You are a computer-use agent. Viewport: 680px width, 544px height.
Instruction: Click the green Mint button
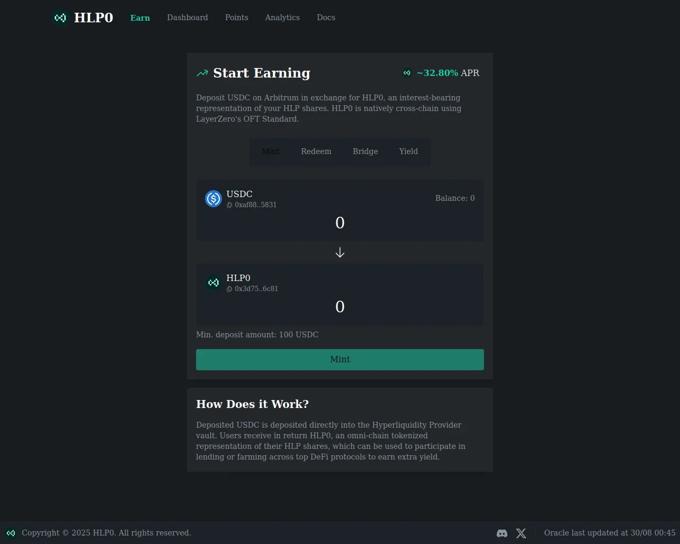pyautogui.click(x=340, y=360)
